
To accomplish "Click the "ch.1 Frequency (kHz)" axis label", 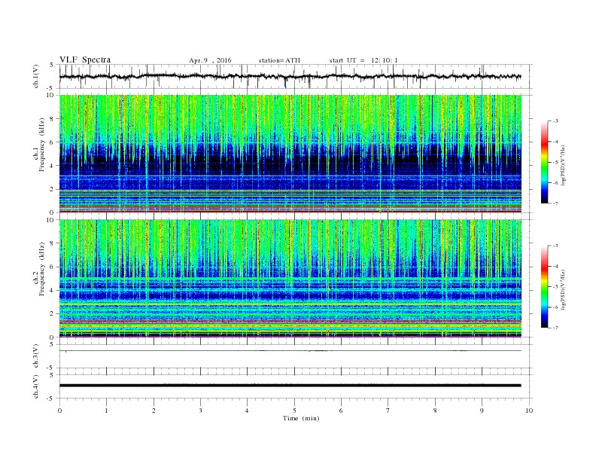I will 39,145.
